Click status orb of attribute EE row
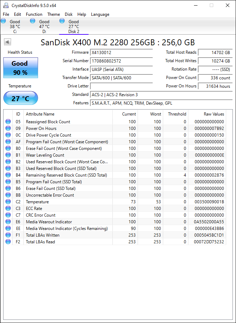Viewport: 236px width, 323px height. click(x=8, y=228)
